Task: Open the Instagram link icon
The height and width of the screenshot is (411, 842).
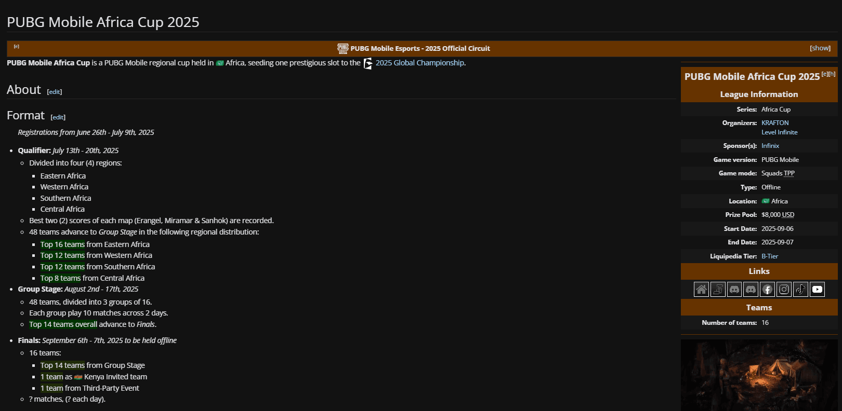Action: tap(784, 289)
